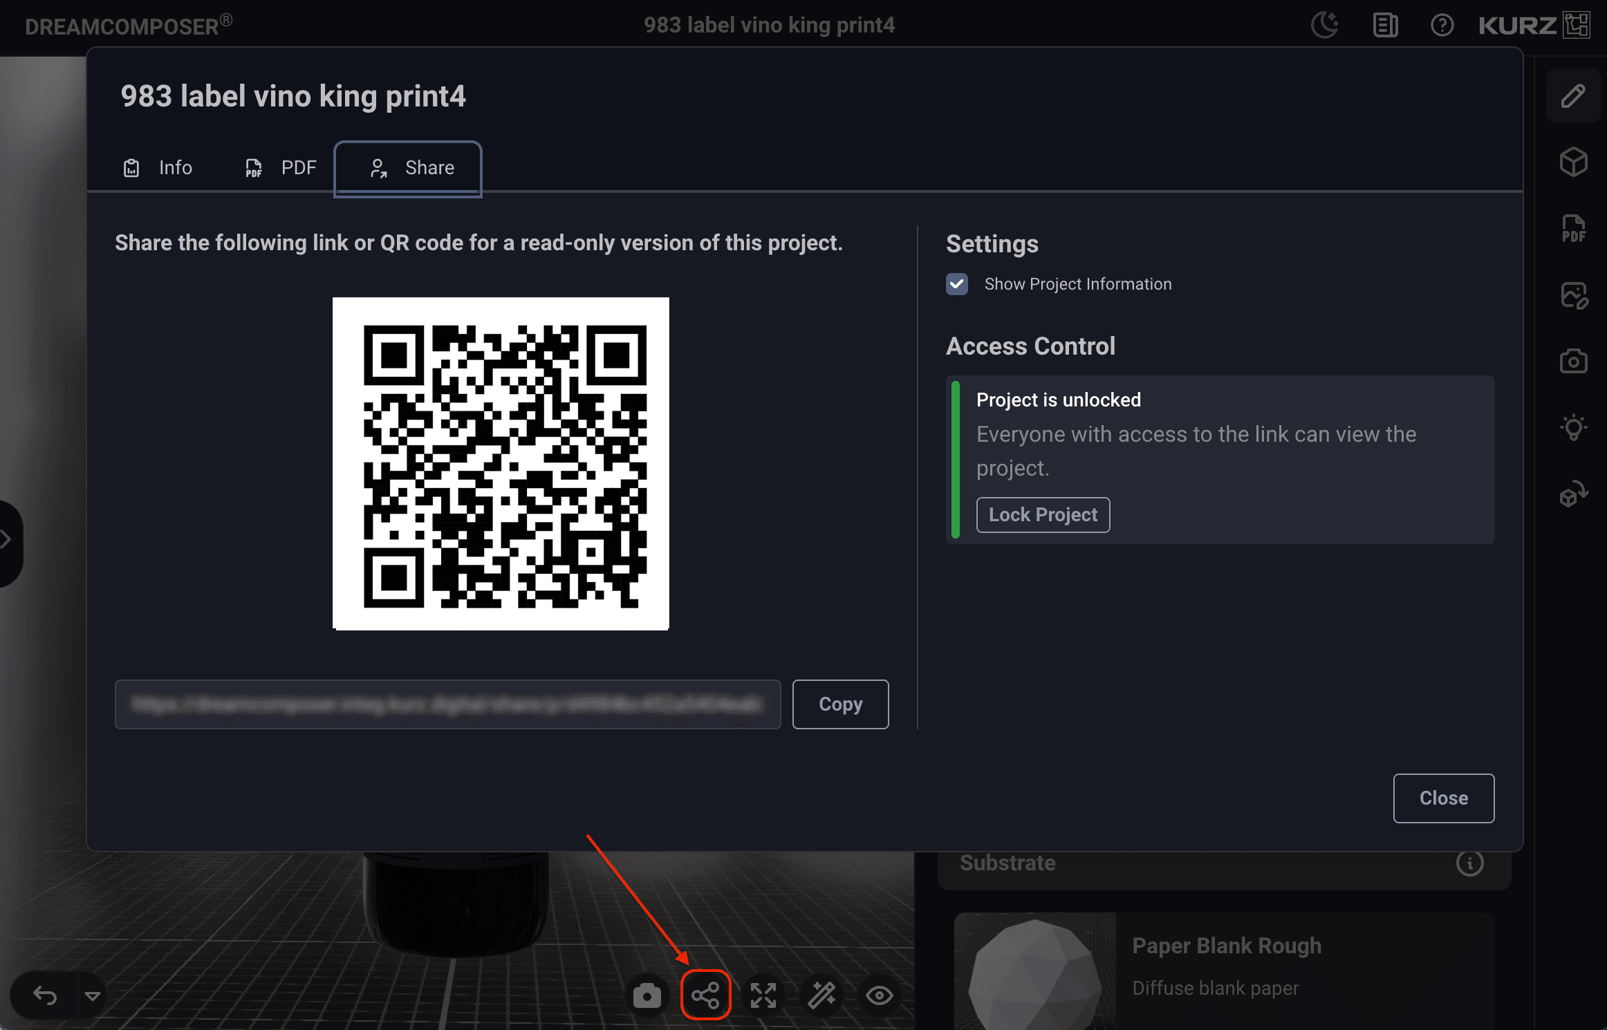Click the share link URL field

(x=447, y=704)
